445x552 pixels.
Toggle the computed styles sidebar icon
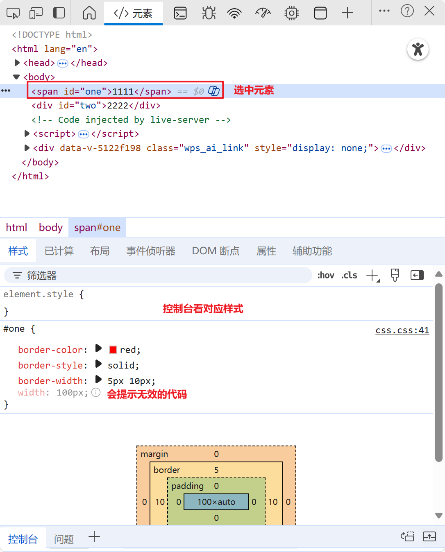(x=417, y=275)
